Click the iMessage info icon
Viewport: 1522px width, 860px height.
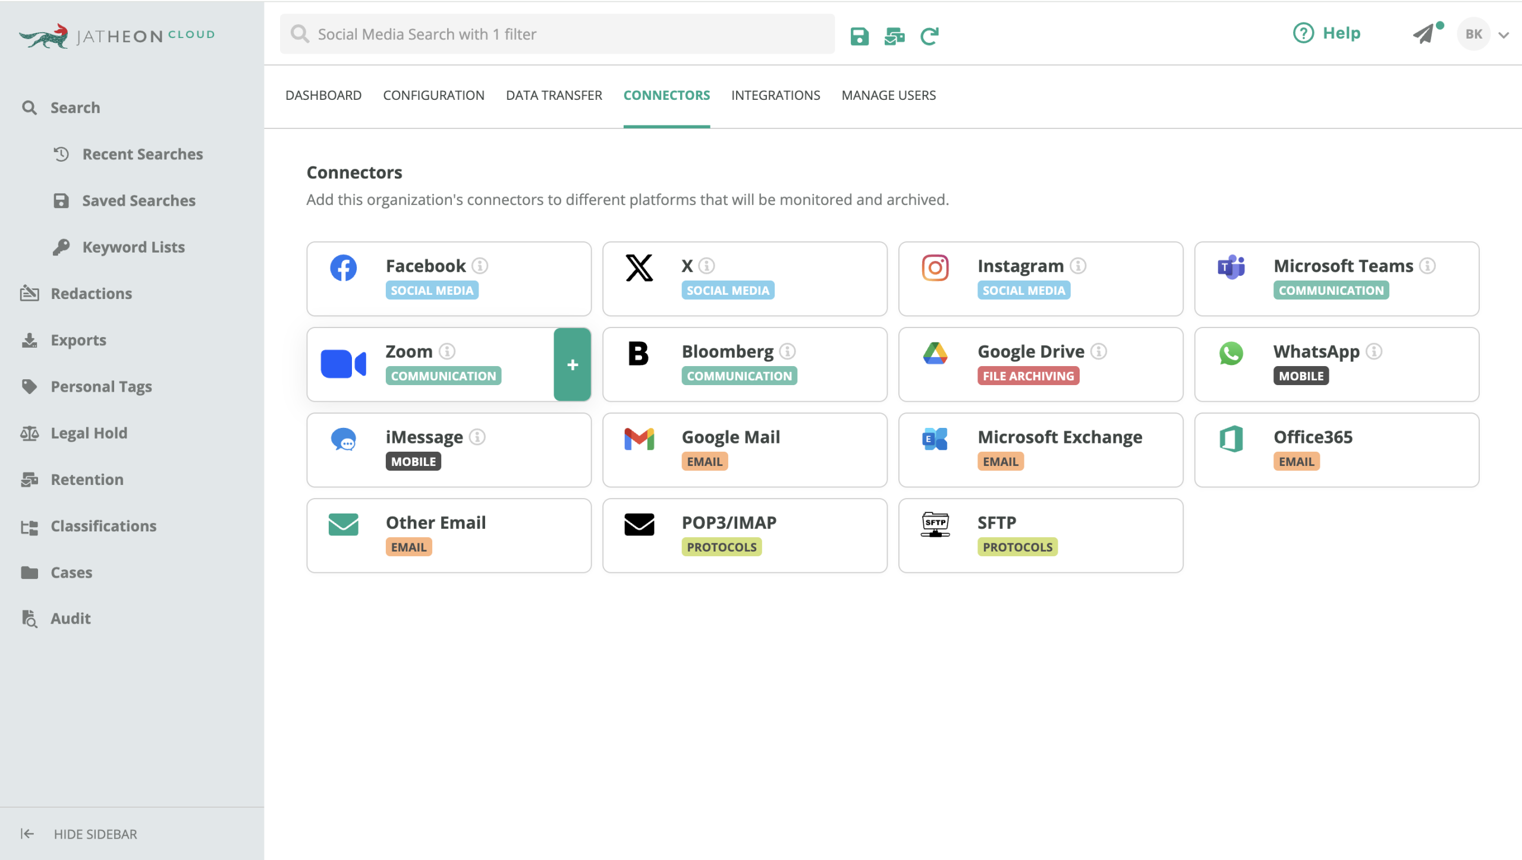tap(477, 437)
